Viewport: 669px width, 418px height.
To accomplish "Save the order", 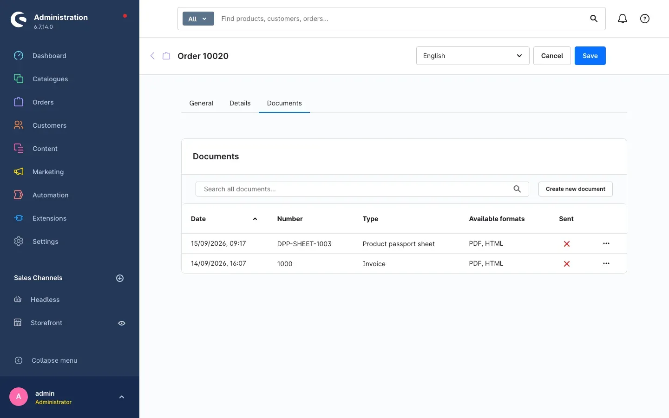I will point(590,56).
